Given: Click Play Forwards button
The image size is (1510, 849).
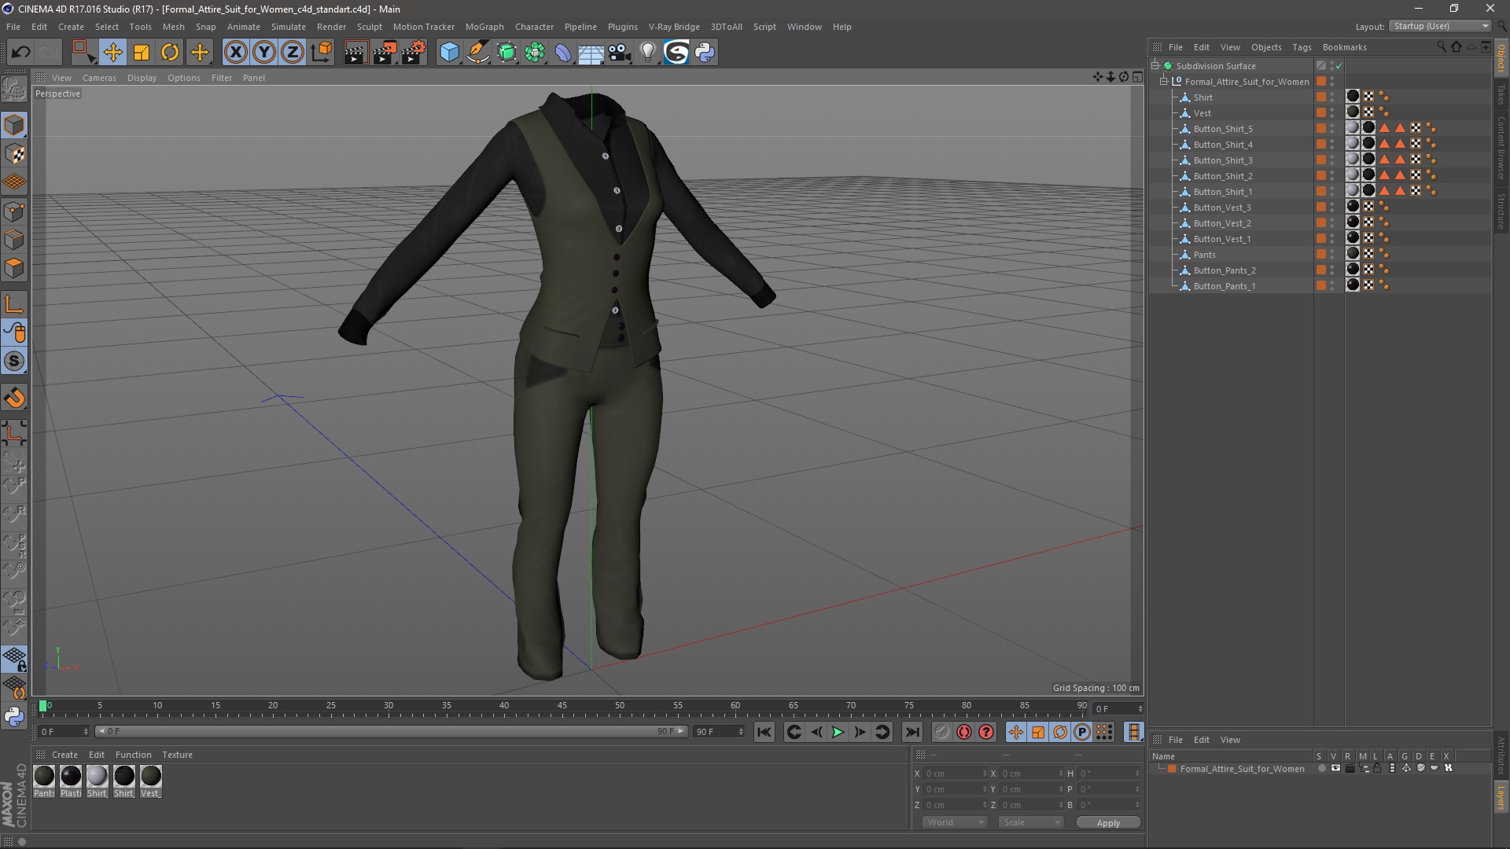Looking at the screenshot, I should (x=838, y=732).
